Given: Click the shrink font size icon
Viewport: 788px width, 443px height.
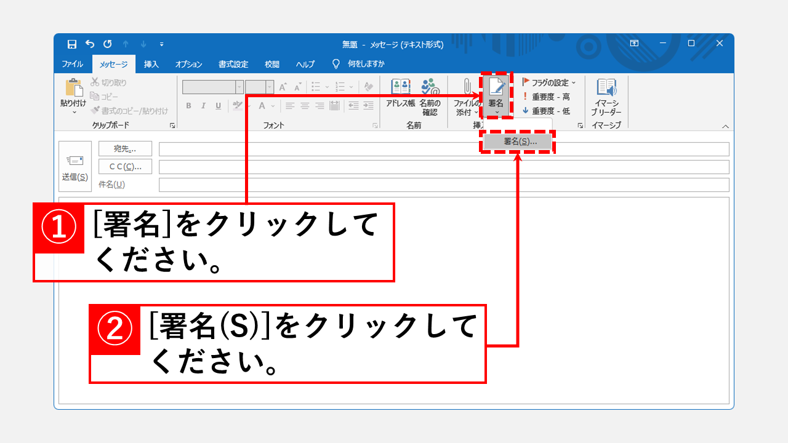Looking at the screenshot, I should [298, 87].
